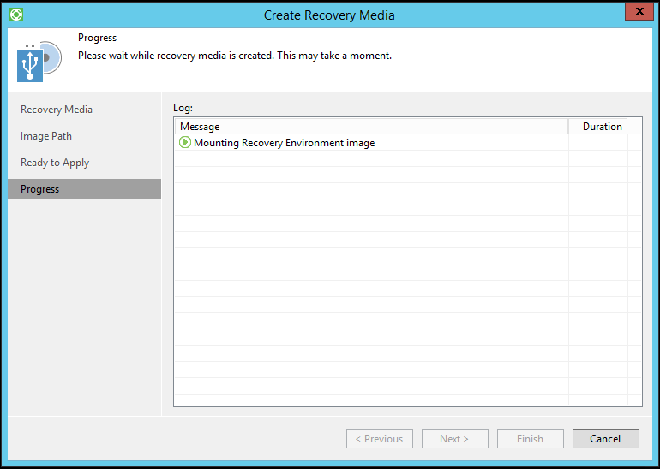
Task: Click the Message column header
Action: [x=200, y=127]
